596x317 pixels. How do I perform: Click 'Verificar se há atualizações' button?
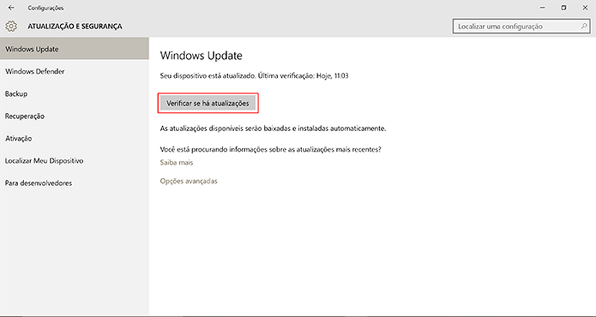[208, 103]
